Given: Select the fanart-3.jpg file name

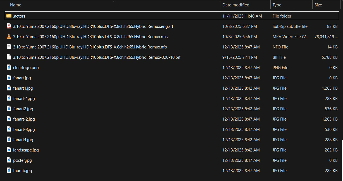Looking at the screenshot, I should (24, 129).
